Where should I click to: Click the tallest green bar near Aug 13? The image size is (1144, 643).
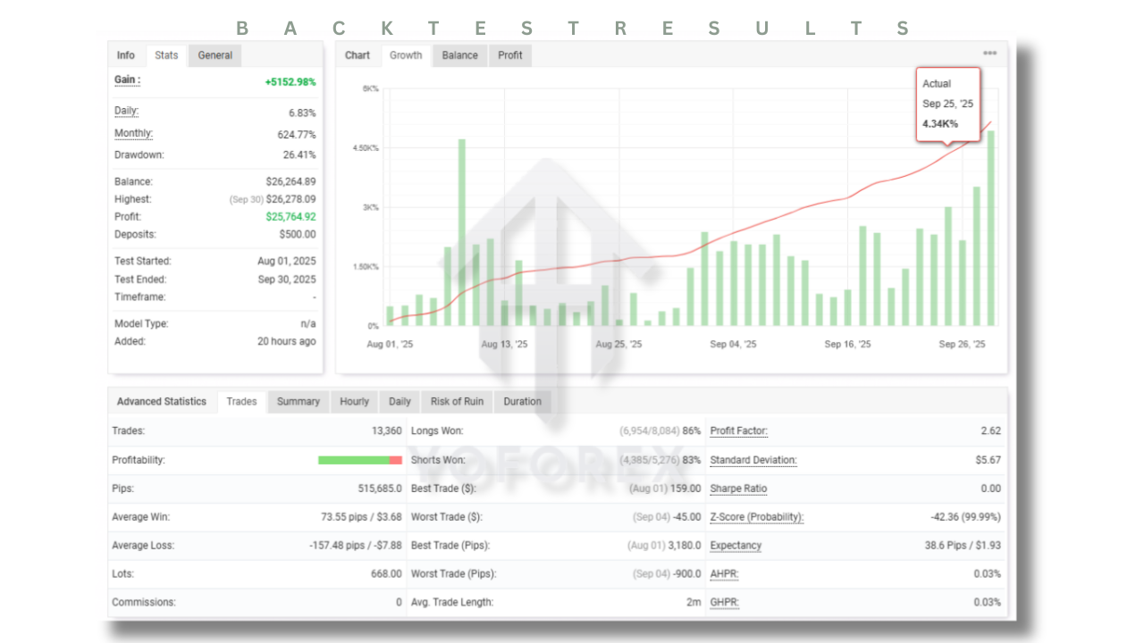pyautogui.click(x=462, y=232)
